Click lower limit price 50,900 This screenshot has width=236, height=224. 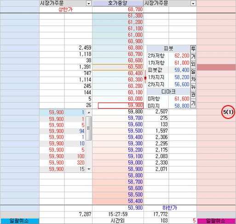[118, 208]
